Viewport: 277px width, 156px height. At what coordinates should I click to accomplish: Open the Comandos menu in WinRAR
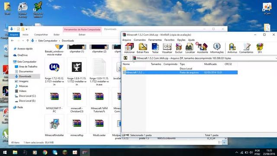139,40
